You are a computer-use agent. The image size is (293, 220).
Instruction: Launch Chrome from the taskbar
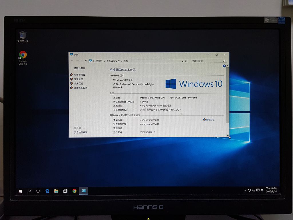pyautogui.click(x=74, y=191)
